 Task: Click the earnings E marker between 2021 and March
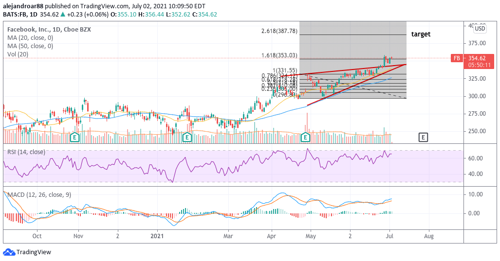click(187, 138)
